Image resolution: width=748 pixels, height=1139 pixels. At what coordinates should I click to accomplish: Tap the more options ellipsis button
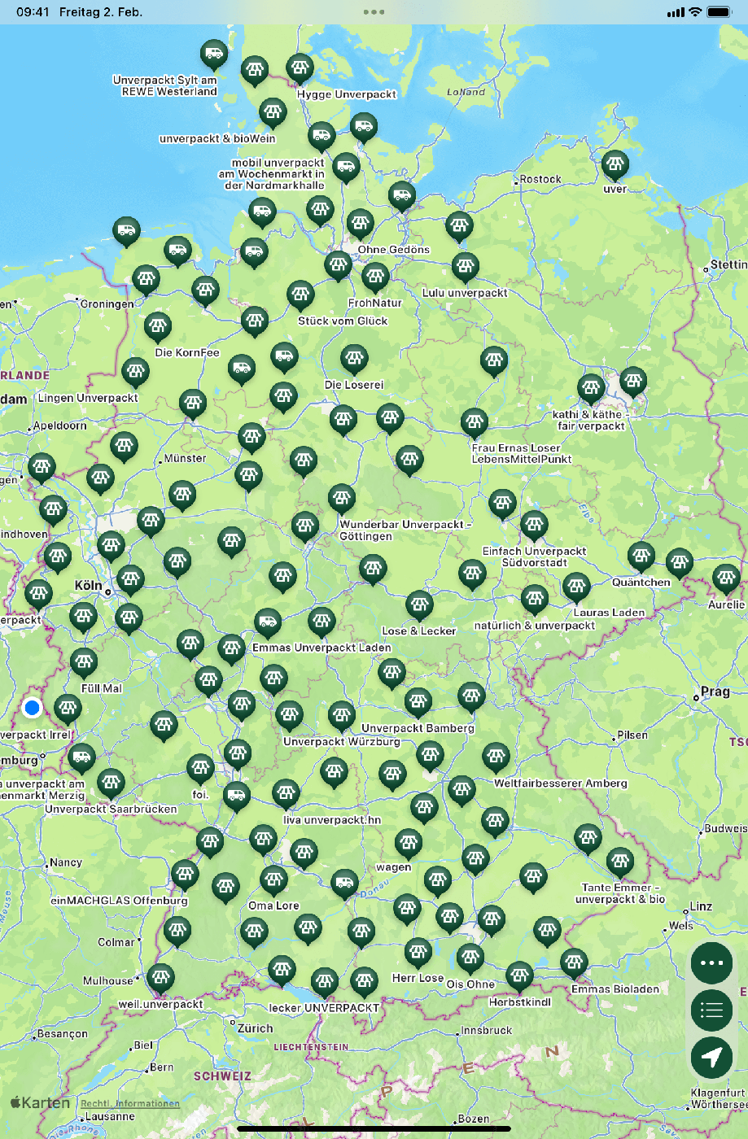pyautogui.click(x=711, y=963)
